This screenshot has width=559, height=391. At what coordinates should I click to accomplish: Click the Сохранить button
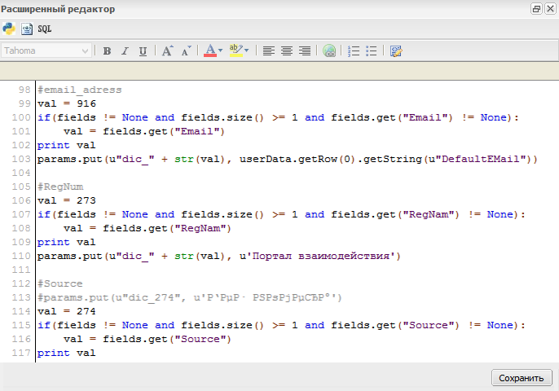[521, 378]
